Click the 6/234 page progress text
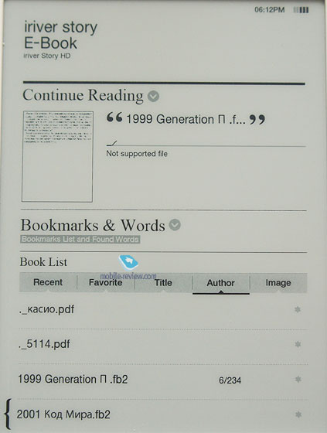The image size is (327, 433). [230, 380]
